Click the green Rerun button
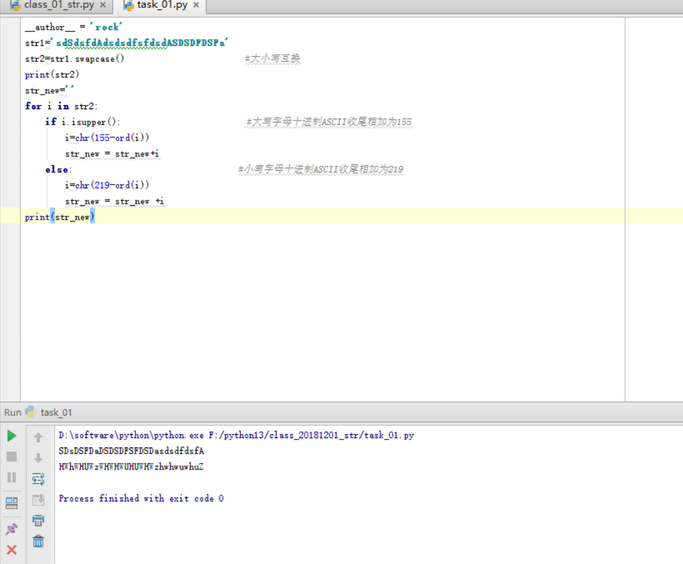 click(x=11, y=436)
